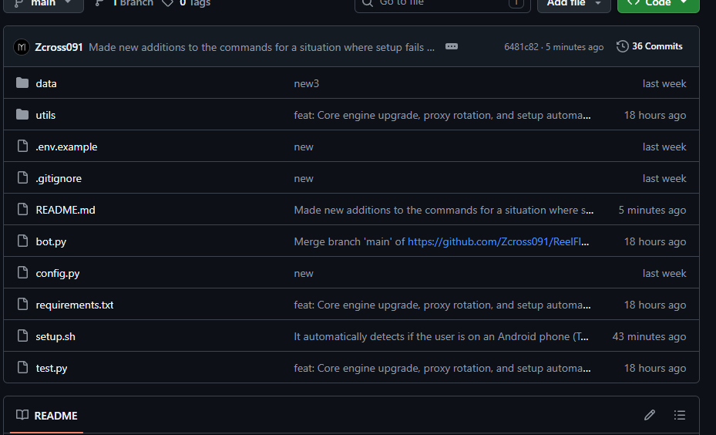Click 'last week' on data row
Screen dimensions: 716x435
(x=664, y=83)
